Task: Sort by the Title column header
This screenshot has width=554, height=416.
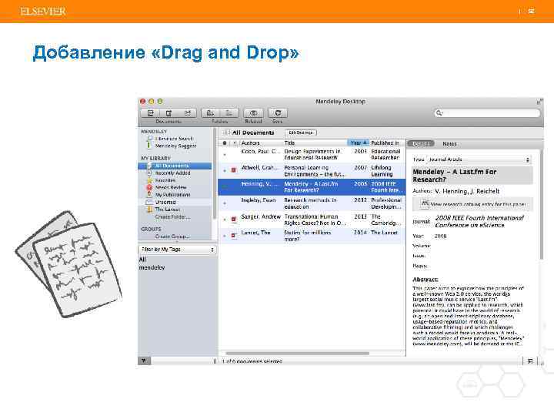Action: pos(315,143)
